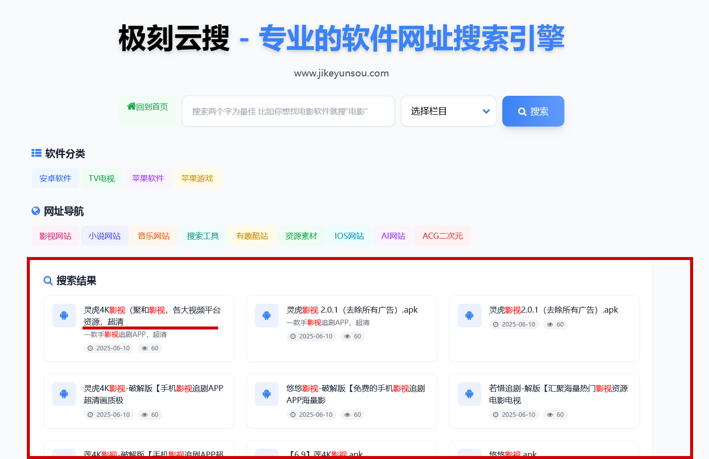Open the 资源素材 navigation tag
Viewport: 709px width, 459px height.
tap(301, 236)
